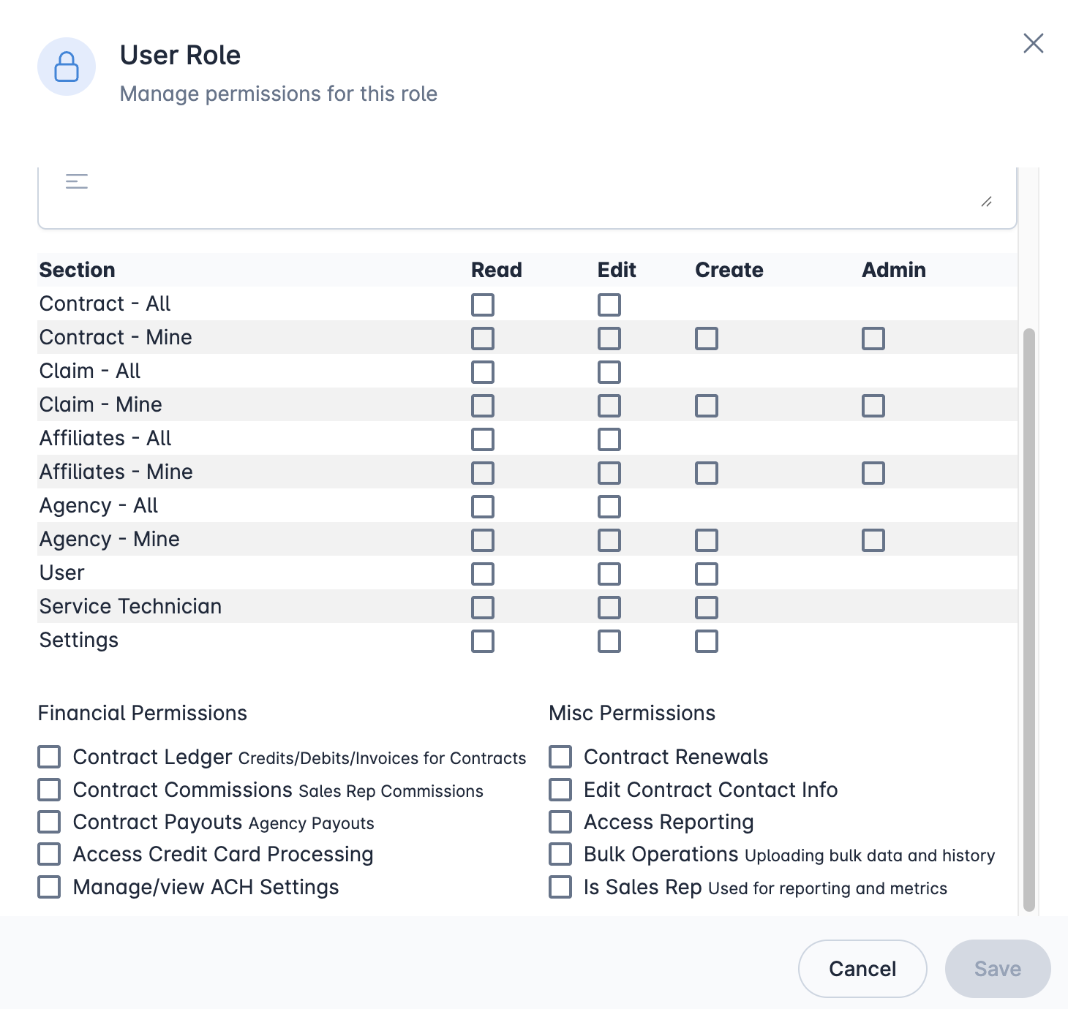
Task: Enable Admin for Claim - Mine
Action: point(873,406)
